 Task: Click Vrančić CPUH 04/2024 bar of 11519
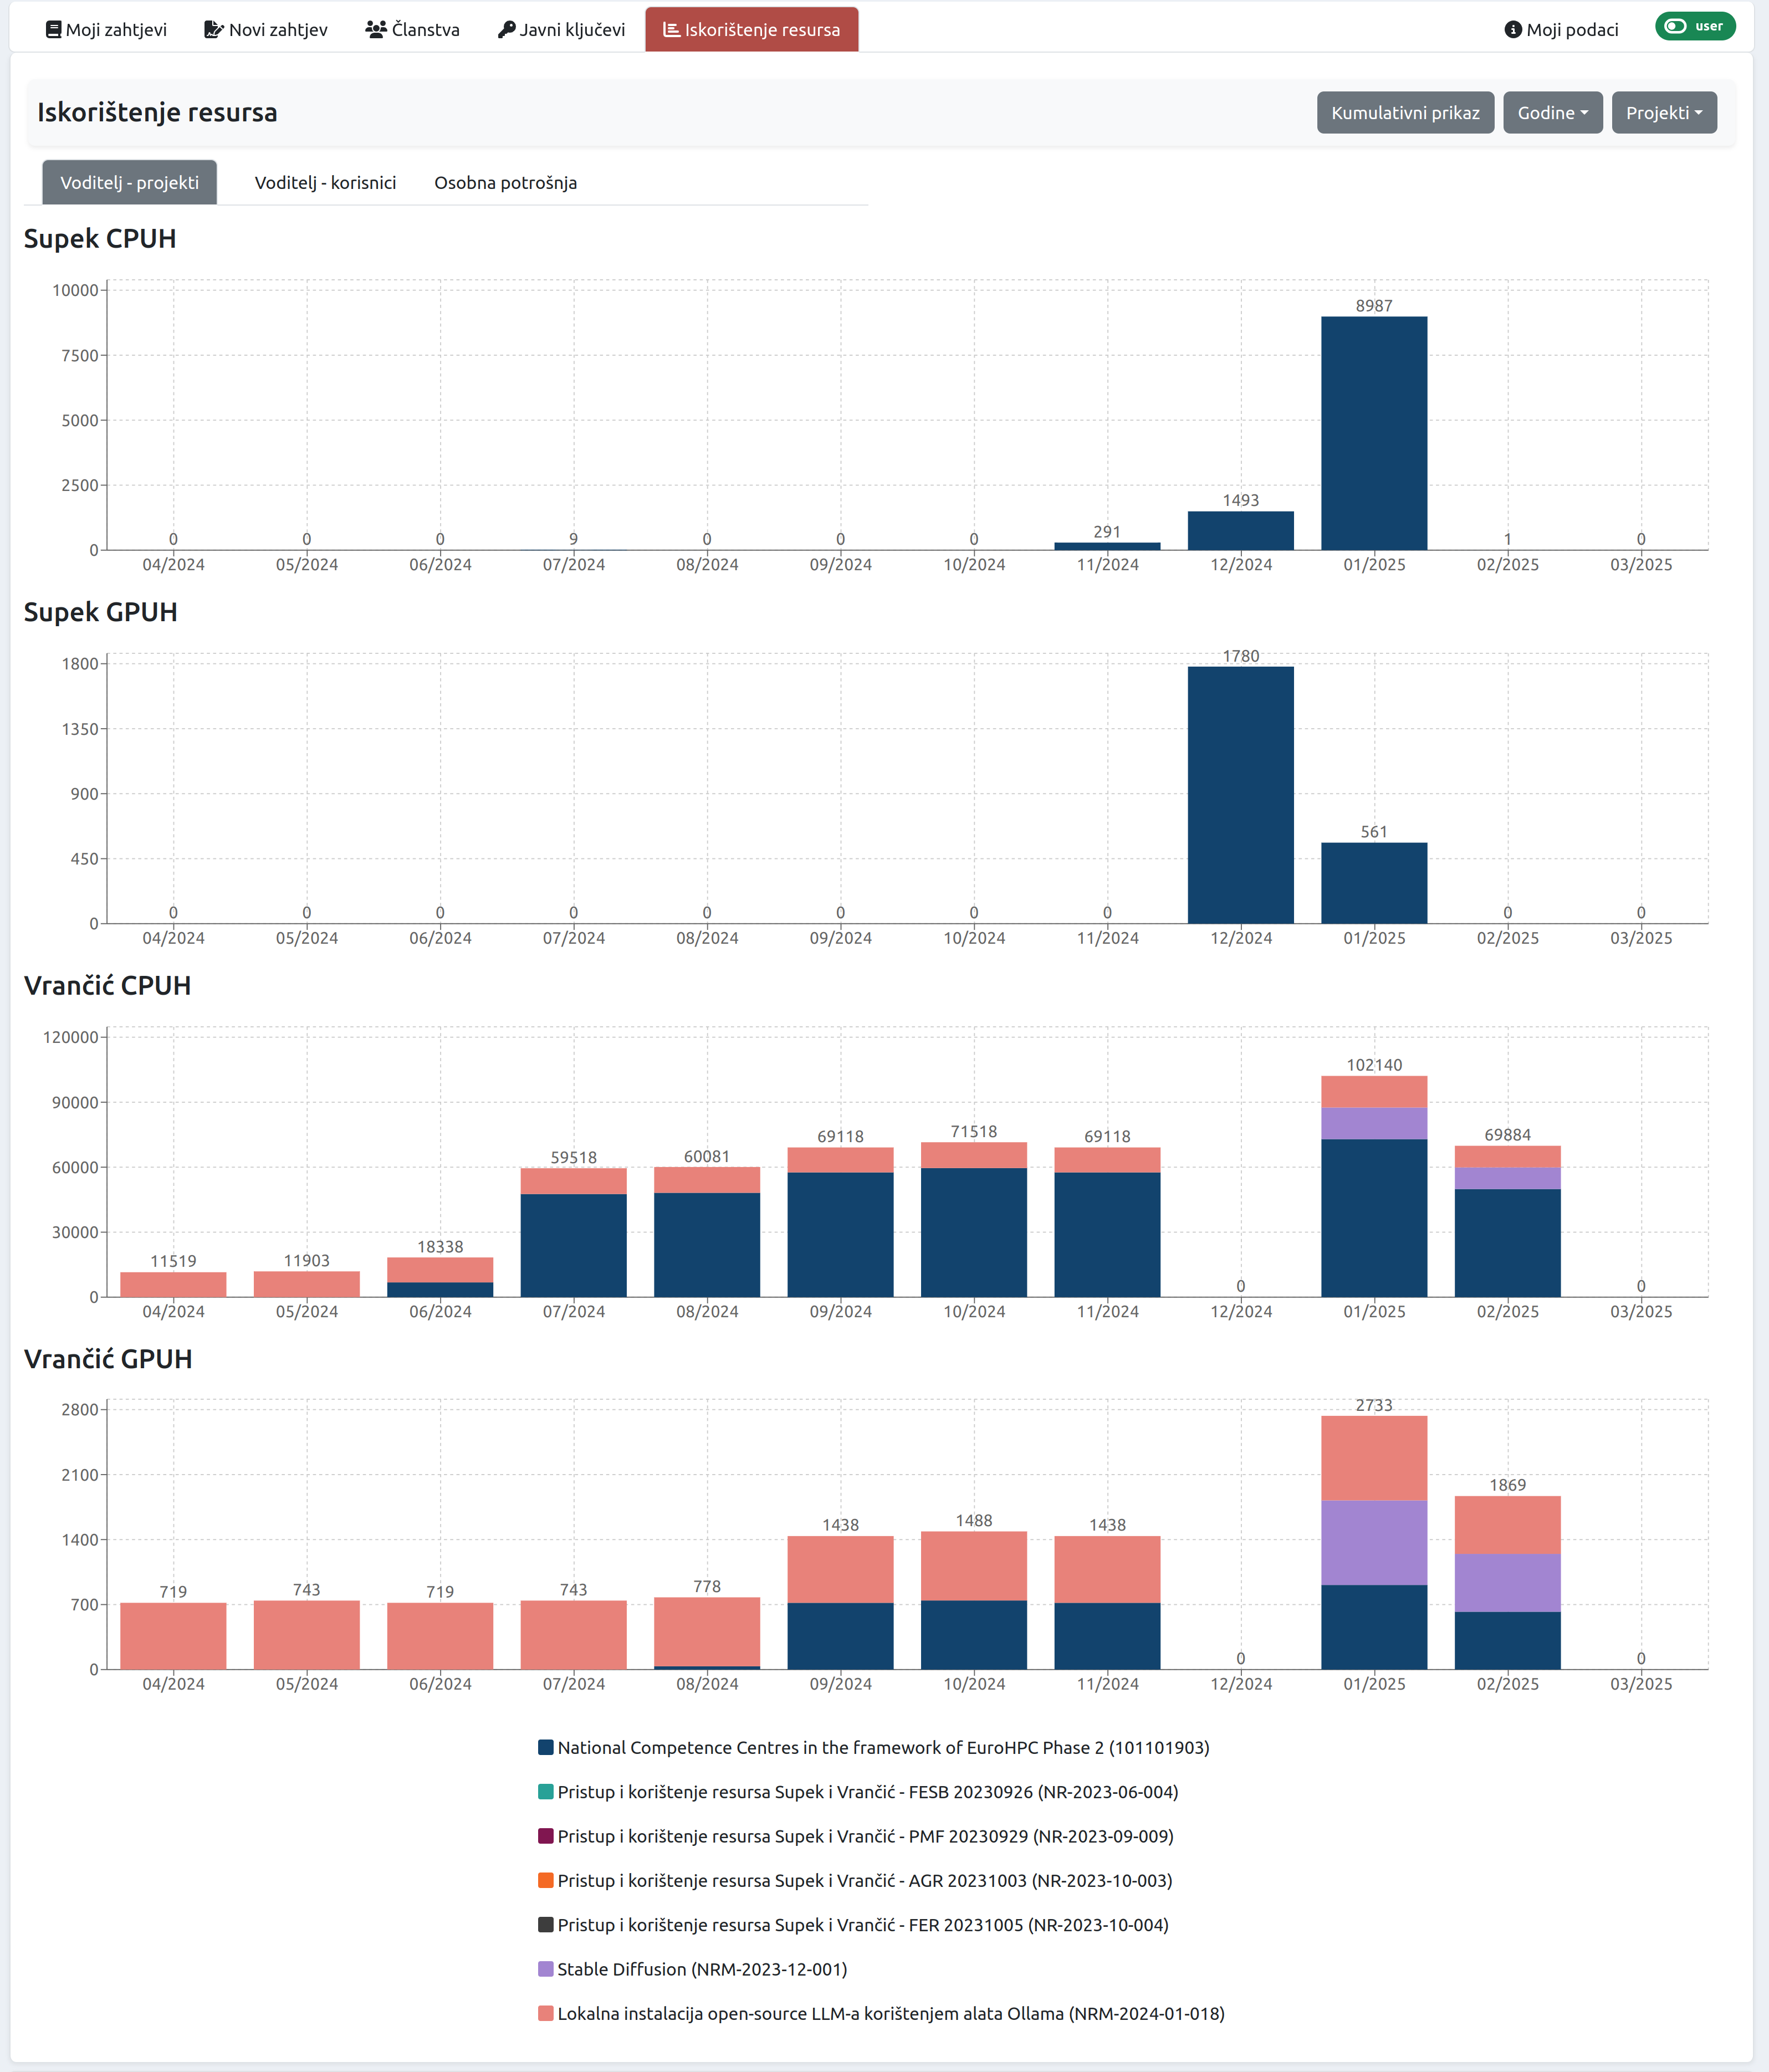tap(173, 1284)
